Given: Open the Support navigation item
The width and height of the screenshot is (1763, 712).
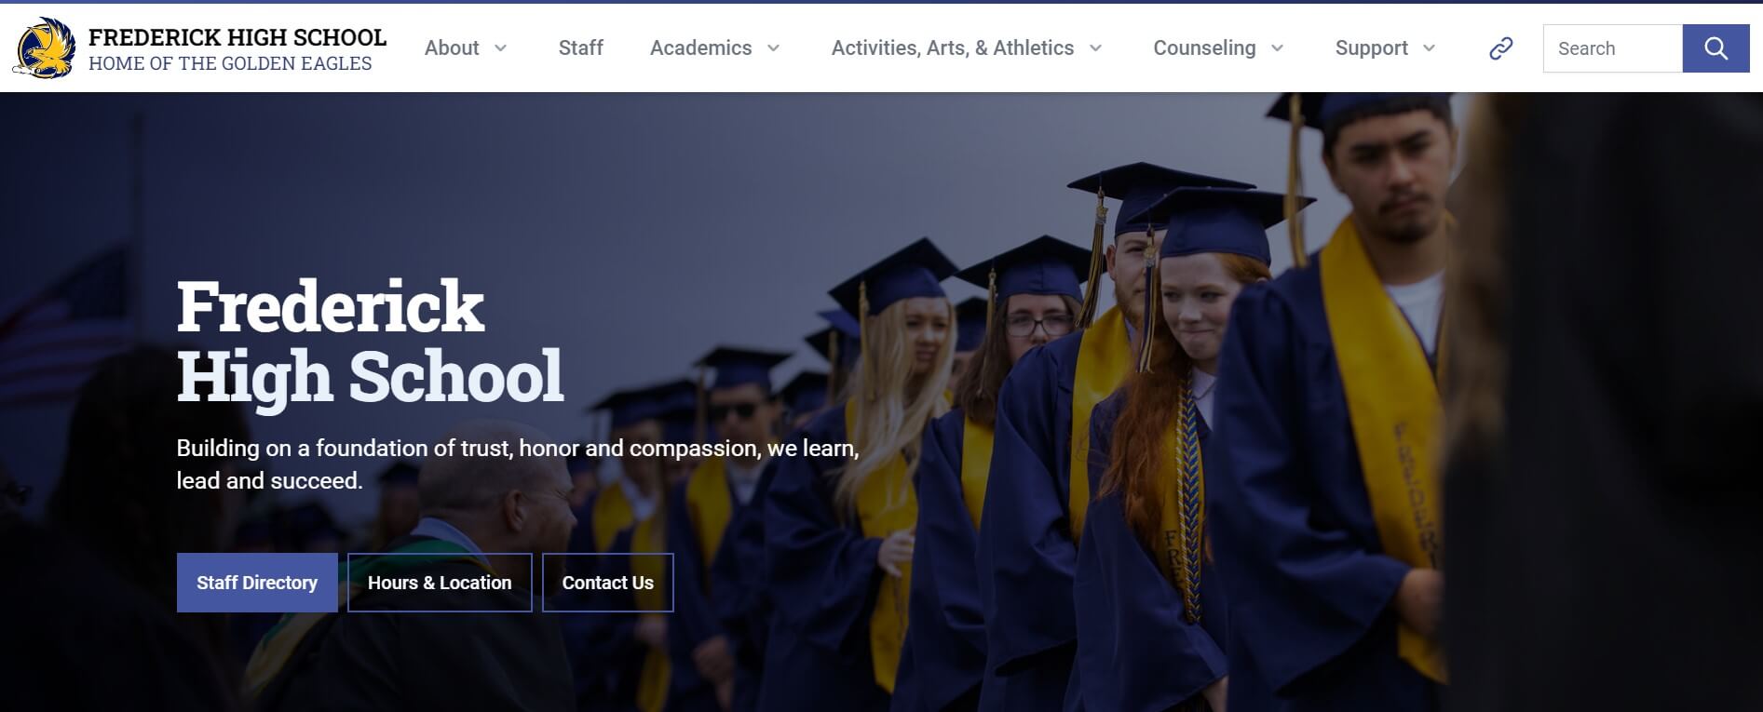Looking at the screenshot, I should click(1371, 48).
